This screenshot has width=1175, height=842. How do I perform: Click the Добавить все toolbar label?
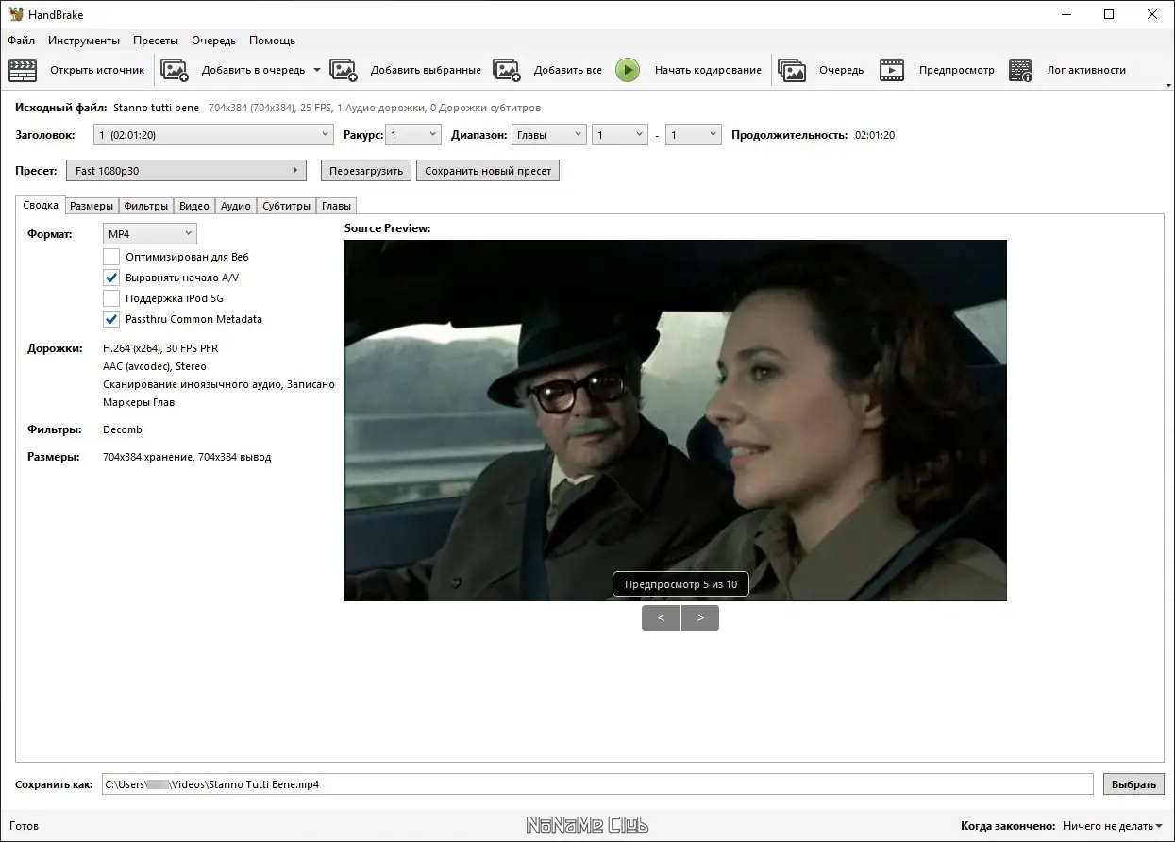(568, 70)
